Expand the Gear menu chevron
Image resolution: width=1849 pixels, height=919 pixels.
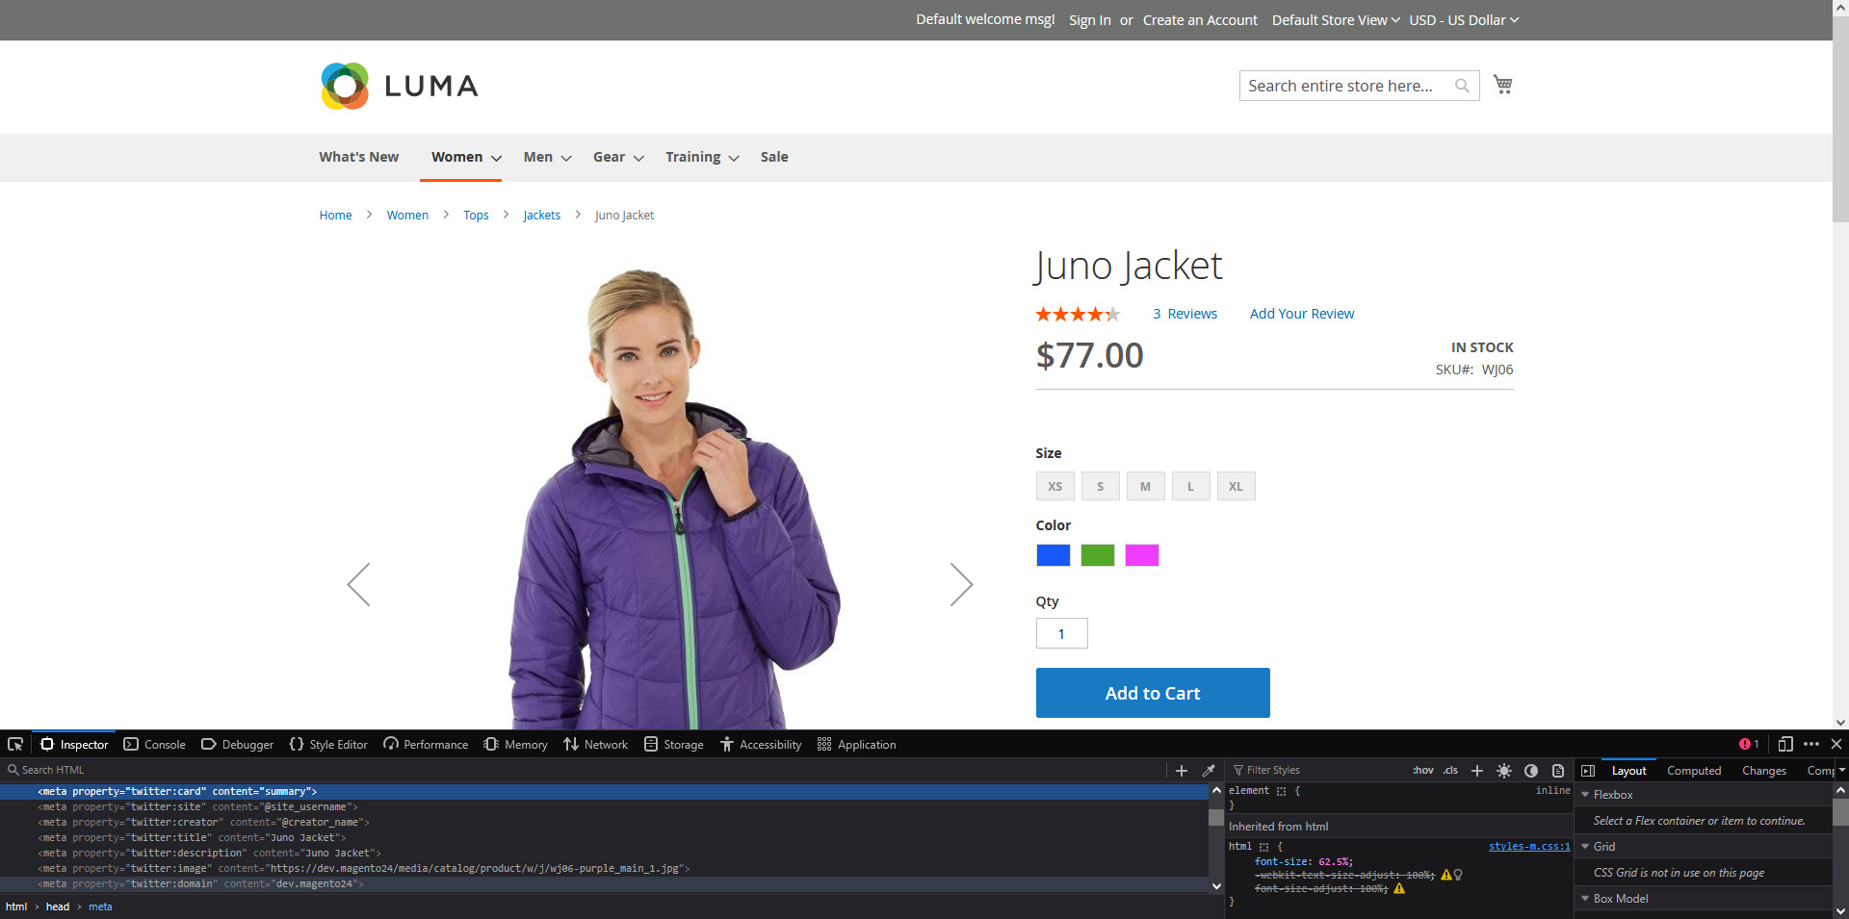[638, 158]
